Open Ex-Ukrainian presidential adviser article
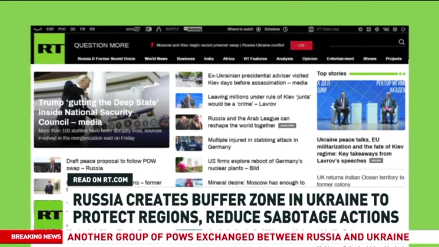439x247 pixels. coord(258,79)
